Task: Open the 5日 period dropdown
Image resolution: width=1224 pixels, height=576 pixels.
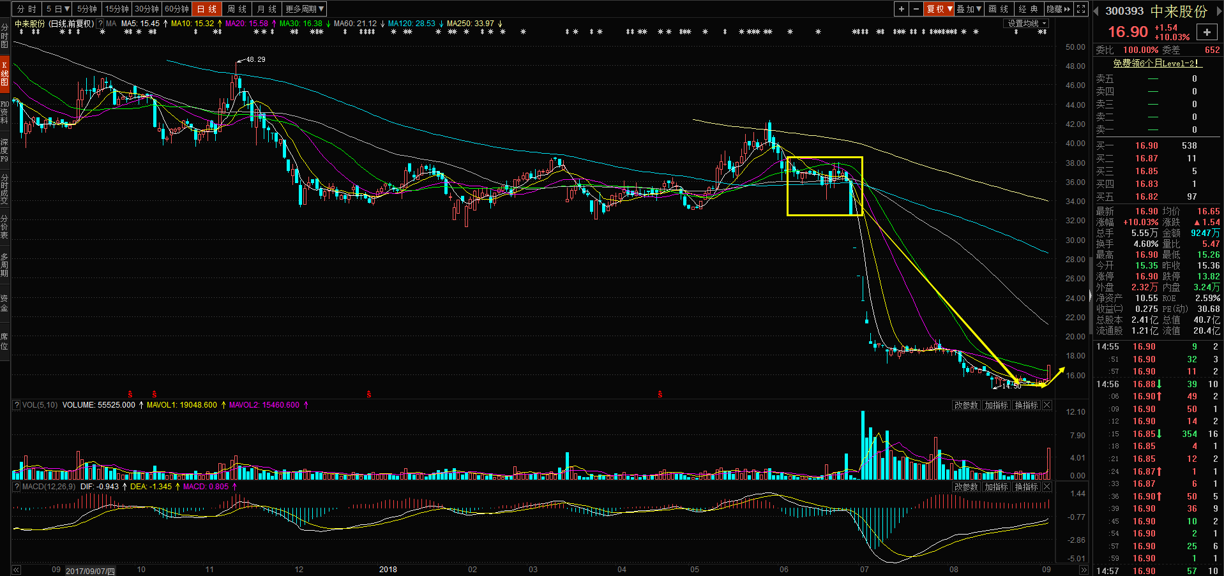Action: pos(57,9)
